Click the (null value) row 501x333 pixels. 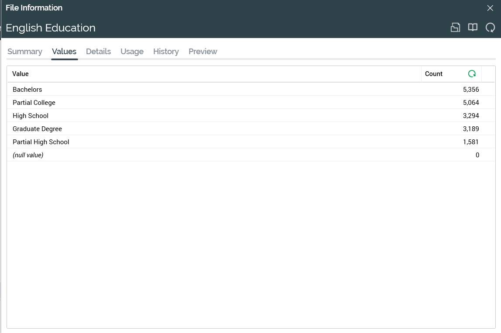click(28, 155)
